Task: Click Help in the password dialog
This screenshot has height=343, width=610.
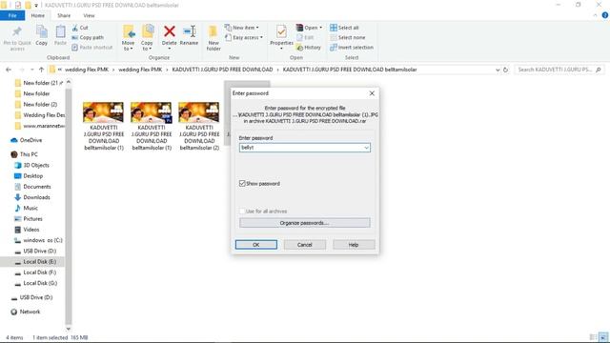Action: tap(354, 245)
